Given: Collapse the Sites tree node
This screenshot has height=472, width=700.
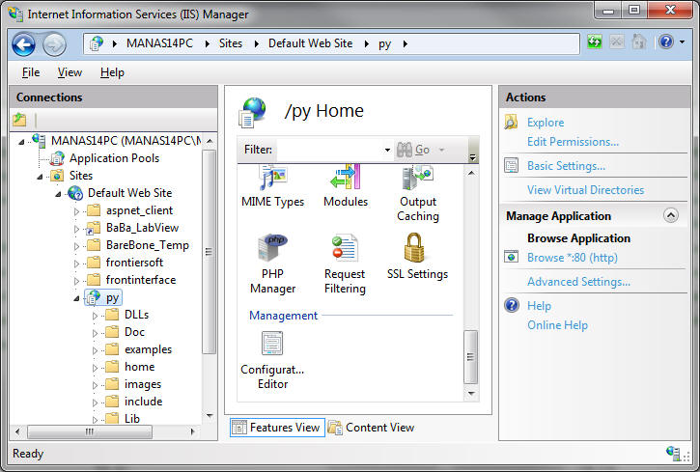Looking at the screenshot, I should pos(40,177).
